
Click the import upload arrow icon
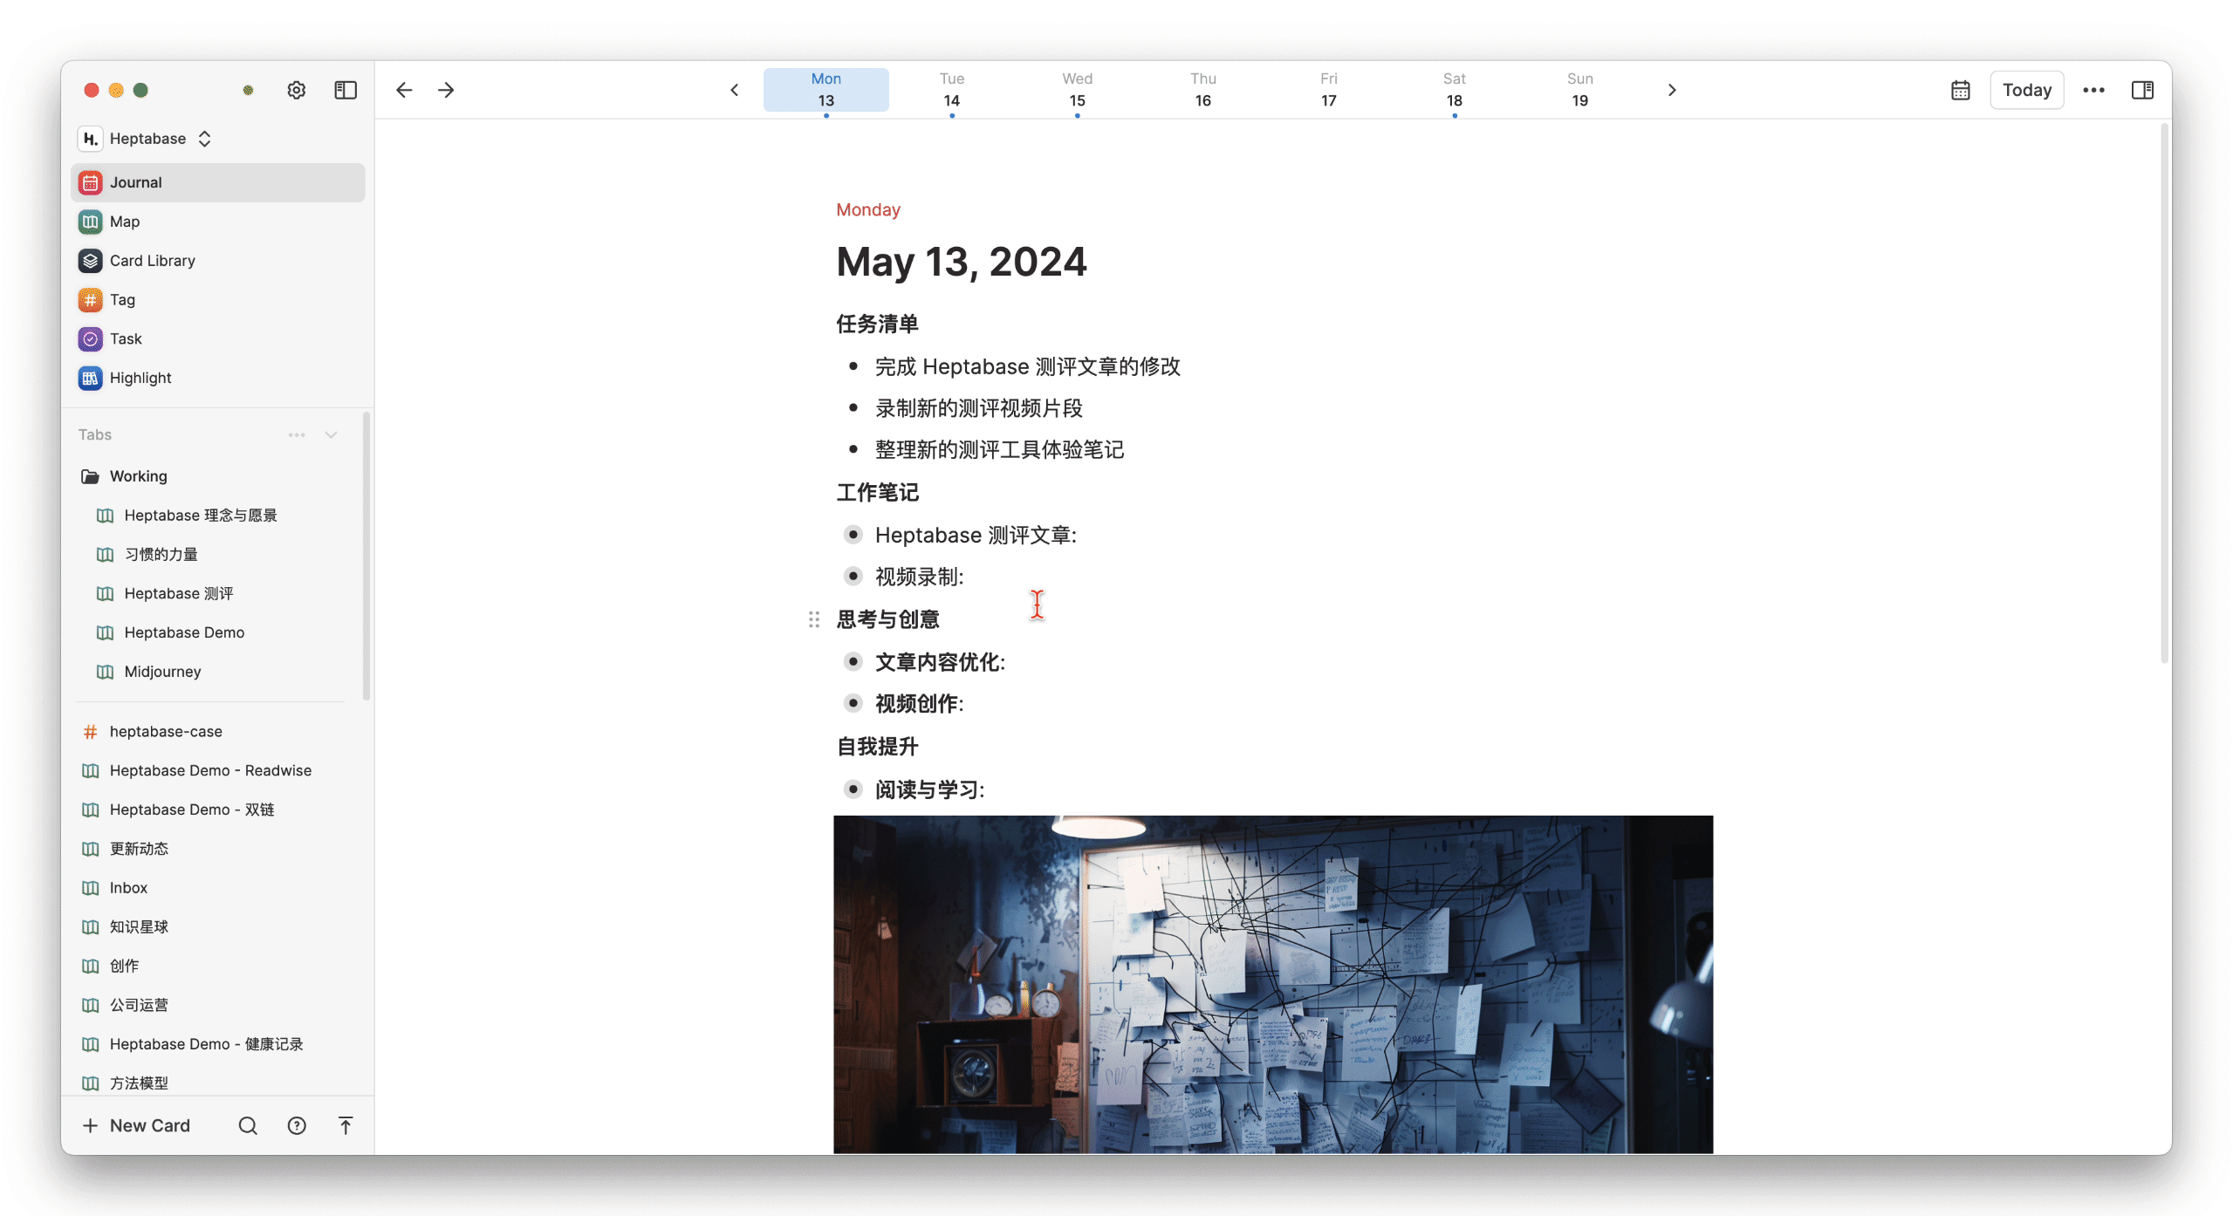pyautogui.click(x=346, y=1125)
